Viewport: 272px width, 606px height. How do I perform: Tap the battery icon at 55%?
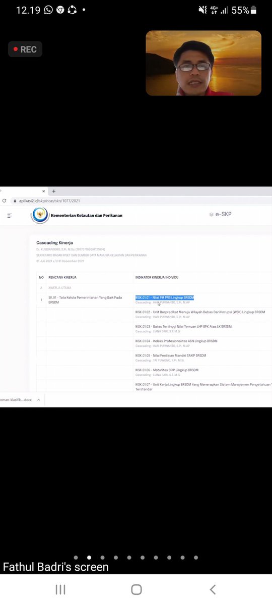pyautogui.click(x=253, y=10)
